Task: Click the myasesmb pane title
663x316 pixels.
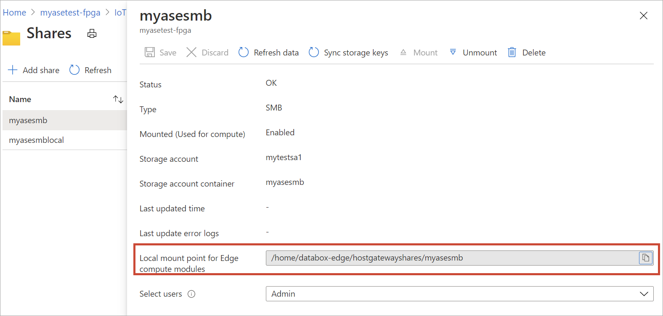Action: pos(176,16)
